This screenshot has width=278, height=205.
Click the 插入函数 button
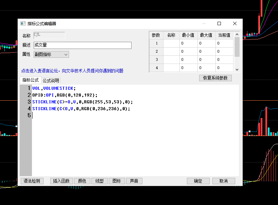point(62,181)
